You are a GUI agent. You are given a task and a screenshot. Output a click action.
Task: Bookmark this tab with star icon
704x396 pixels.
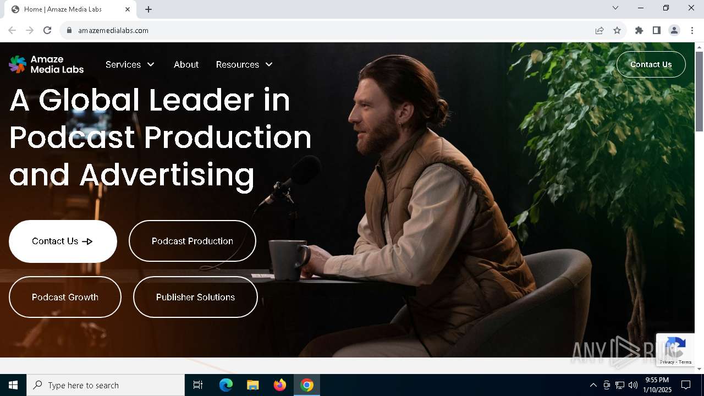pos(617,30)
